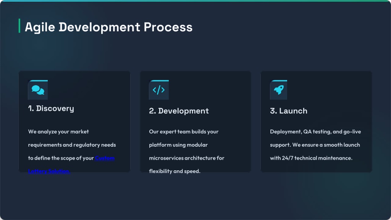391x220 pixels.
Task: Click the teal gradient line at slide top
Action: click(195, 1)
